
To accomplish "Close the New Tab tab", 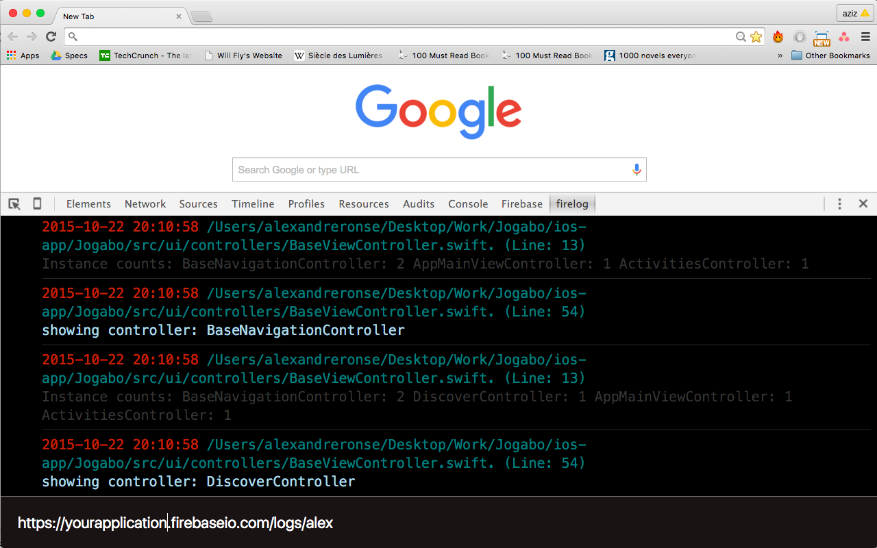I will [x=179, y=16].
